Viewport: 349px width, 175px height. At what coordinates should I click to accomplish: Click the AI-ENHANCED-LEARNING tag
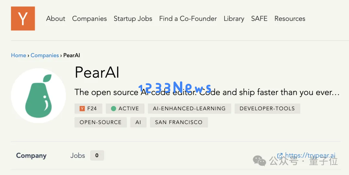coord(189,109)
